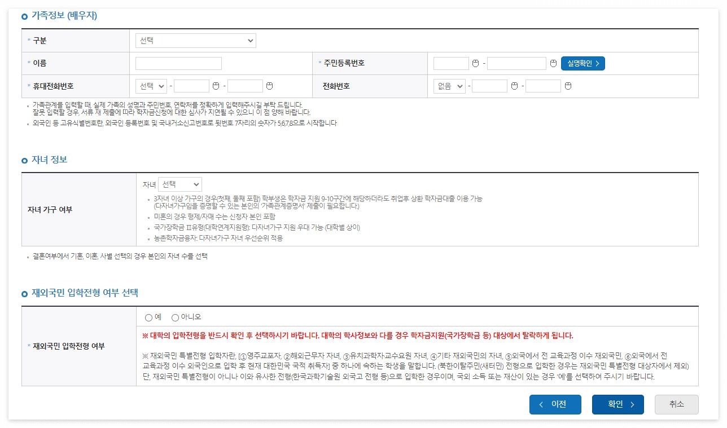This screenshot has width=727, height=428.
Task: Open the 구분 selection dropdown
Action: click(195, 40)
